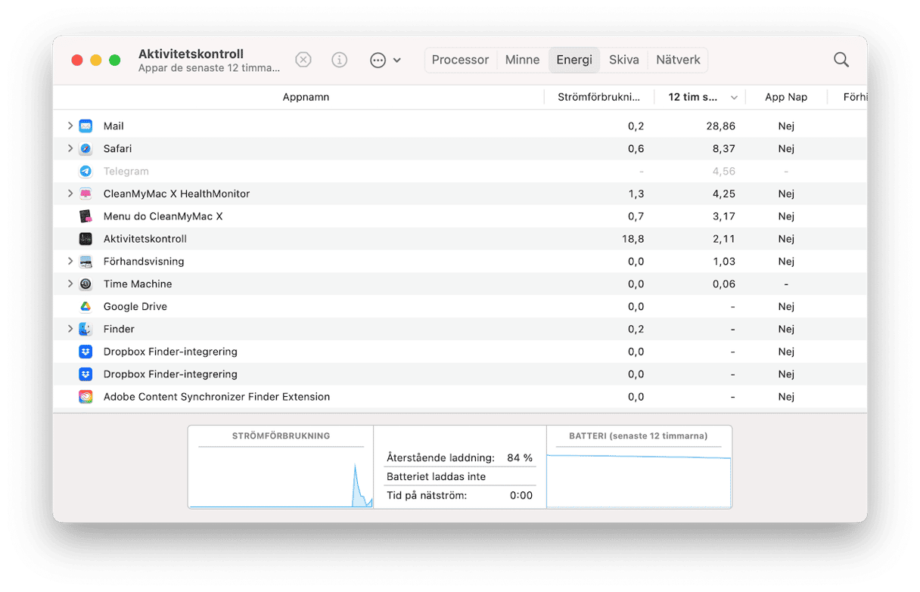Screen dimensions: 920x592
Task: Expand the Förhandsvisning row
Action: [70, 262]
